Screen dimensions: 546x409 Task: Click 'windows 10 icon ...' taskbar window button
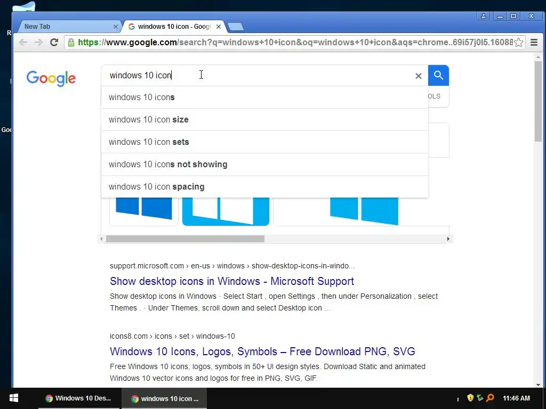click(x=164, y=398)
